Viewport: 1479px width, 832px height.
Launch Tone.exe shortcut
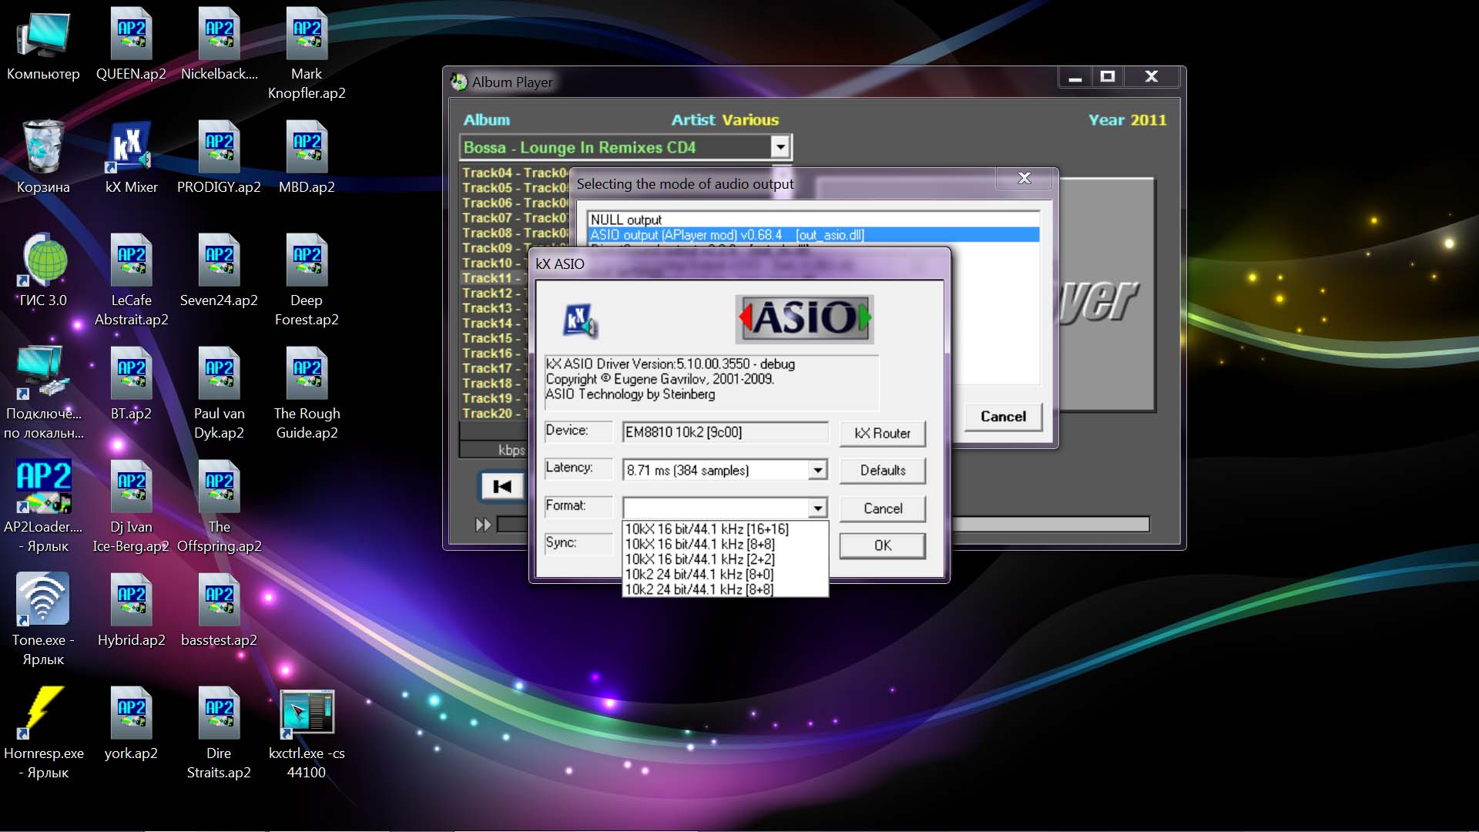[x=43, y=599]
